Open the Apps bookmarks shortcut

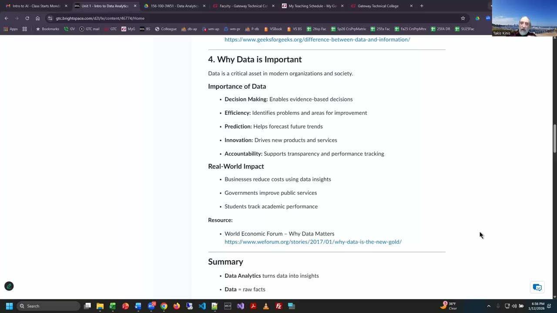tap(11, 29)
